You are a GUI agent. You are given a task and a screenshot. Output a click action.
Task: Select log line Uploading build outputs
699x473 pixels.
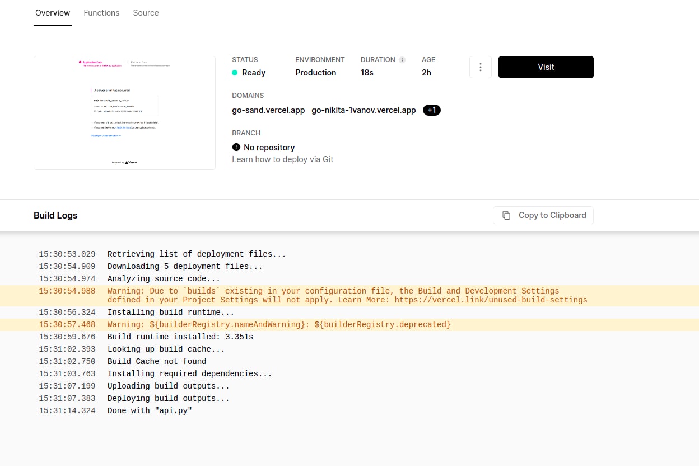(x=169, y=386)
